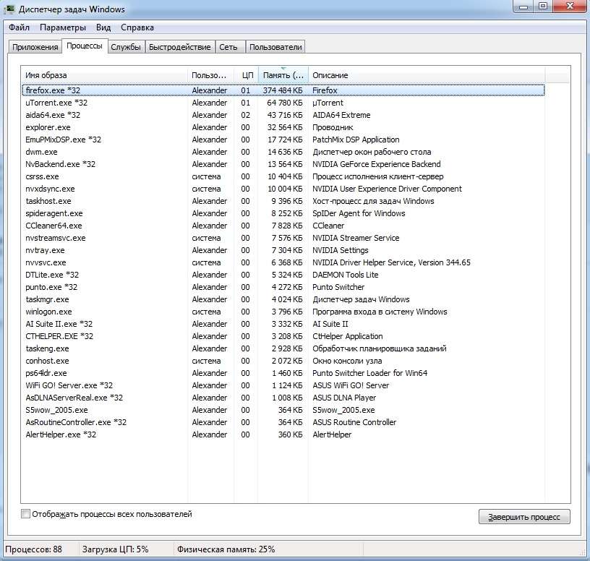Go to the Сеть tab
Screen dimensions: 590x561
tap(228, 47)
